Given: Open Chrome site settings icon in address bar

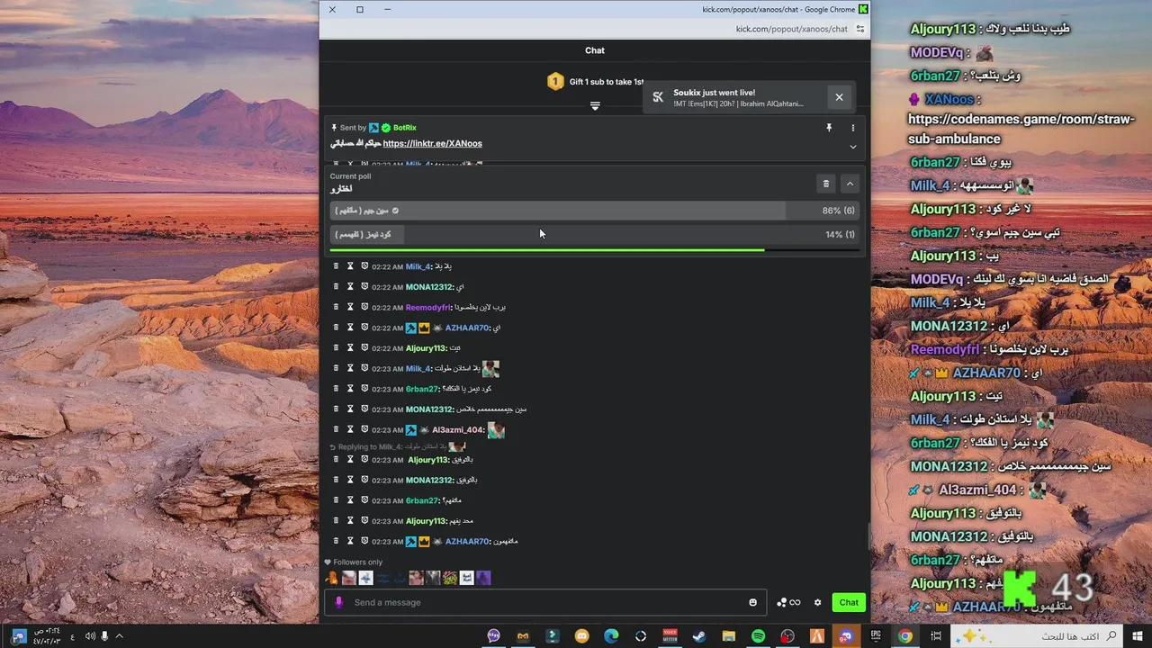Looking at the screenshot, I should pyautogui.click(x=860, y=29).
